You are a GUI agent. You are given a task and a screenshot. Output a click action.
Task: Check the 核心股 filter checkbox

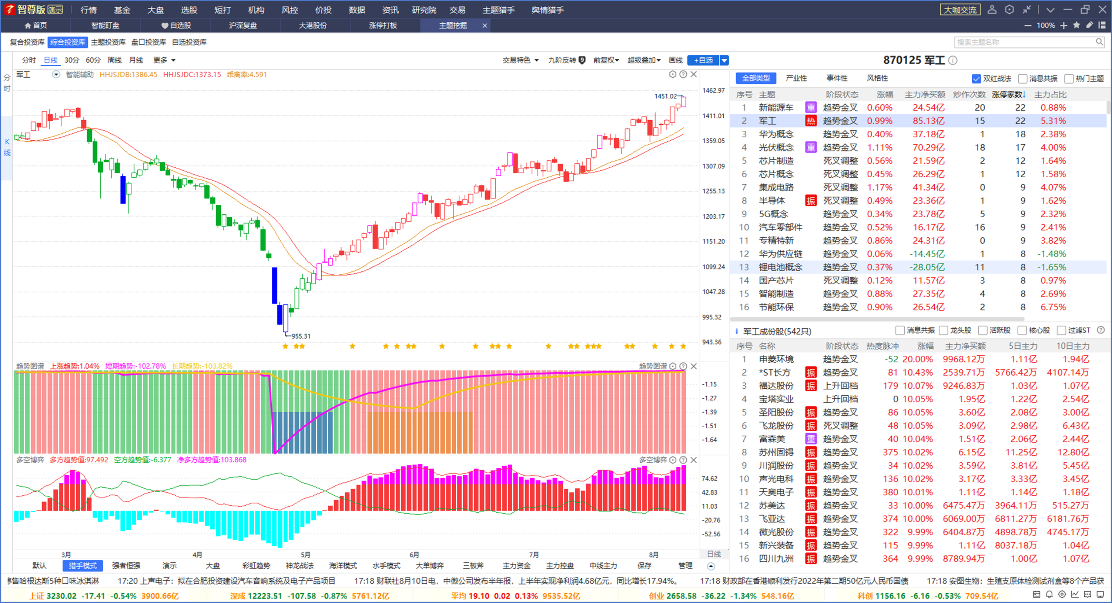pos(1022,330)
